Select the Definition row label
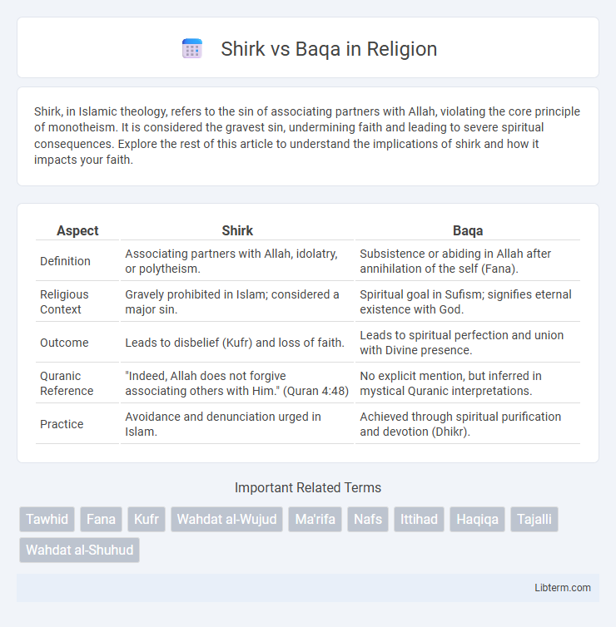616x627 pixels. coord(65,261)
